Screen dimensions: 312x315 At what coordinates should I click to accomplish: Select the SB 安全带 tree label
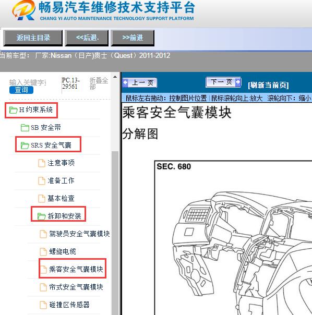pyautogui.click(x=46, y=127)
